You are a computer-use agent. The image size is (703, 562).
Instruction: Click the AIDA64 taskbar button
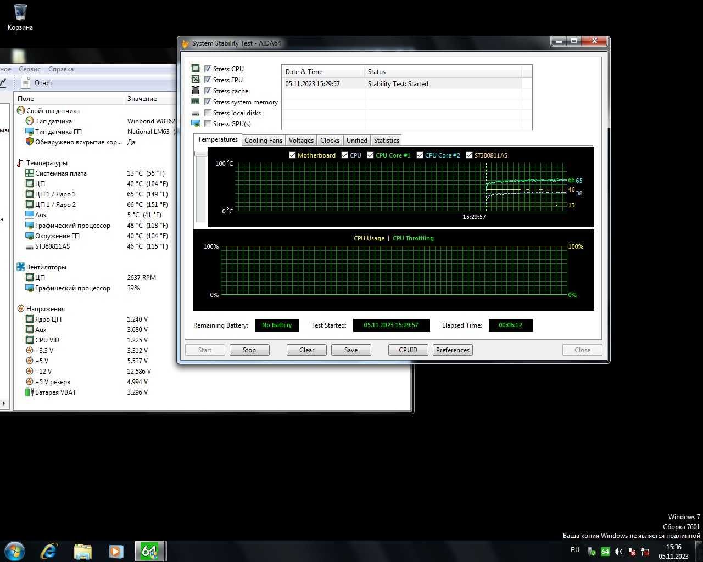pos(149,551)
